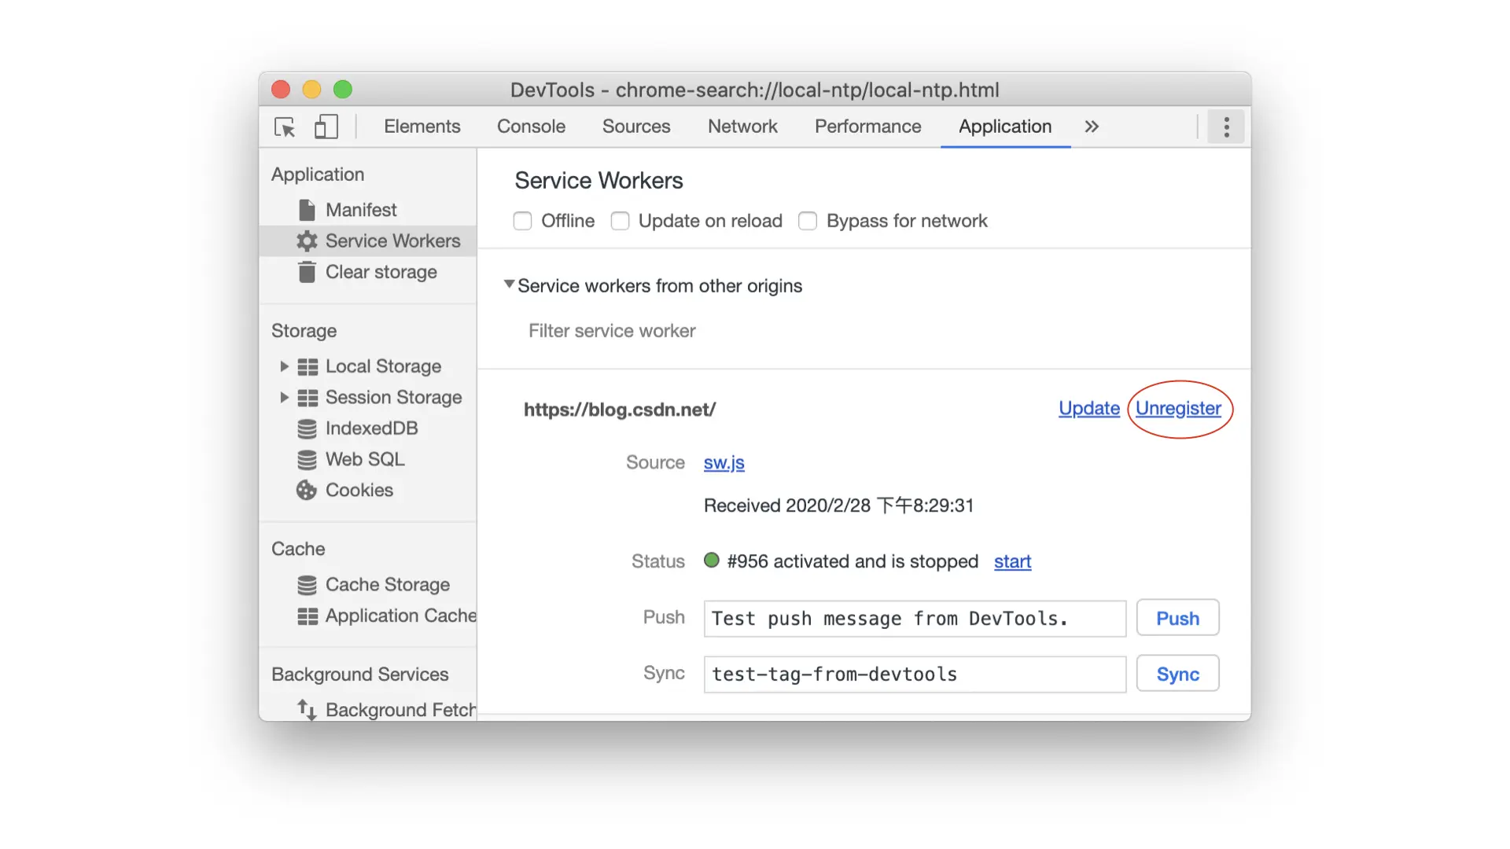This screenshot has width=1510, height=849.
Task: Check the Update on reload option
Action: pyautogui.click(x=620, y=221)
